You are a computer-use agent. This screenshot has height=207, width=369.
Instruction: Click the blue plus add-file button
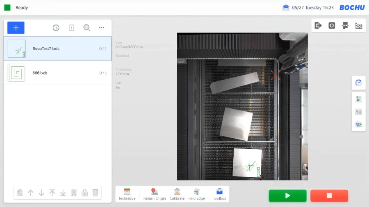(16, 28)
